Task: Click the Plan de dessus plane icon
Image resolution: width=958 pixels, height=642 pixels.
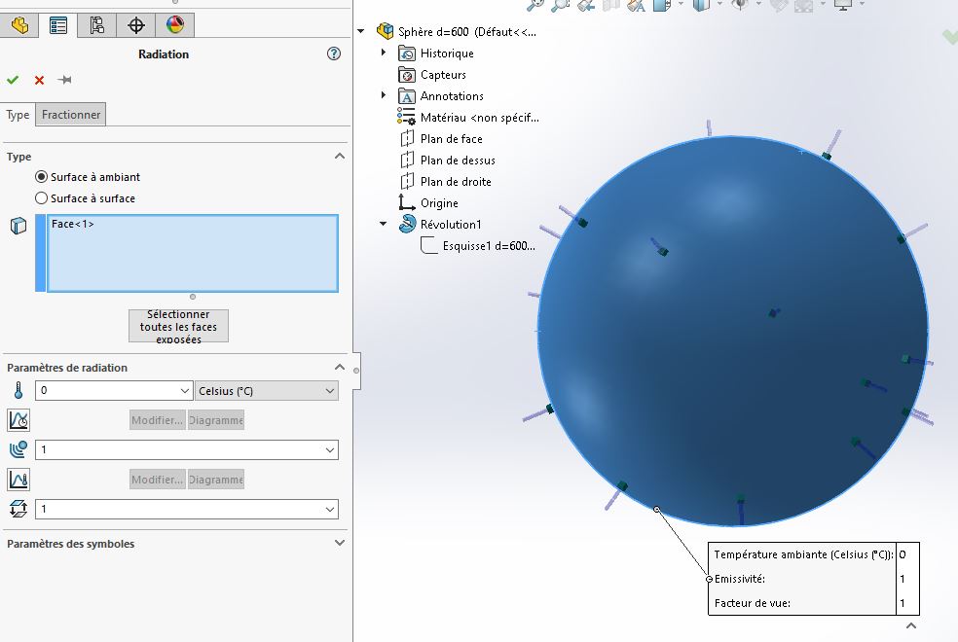Action: click(x=407, y=160)
